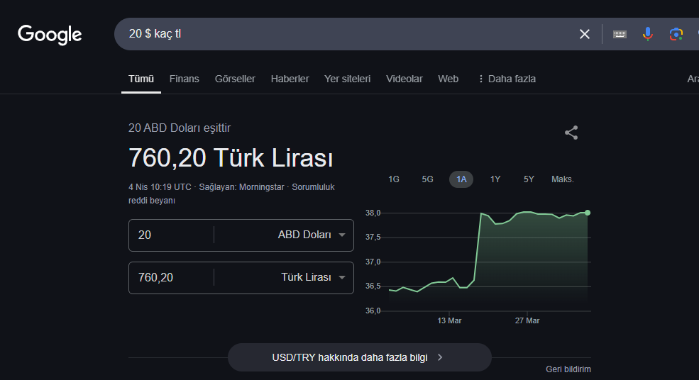Click the '13 Mar' chart axis label

(x=449, y=320)
